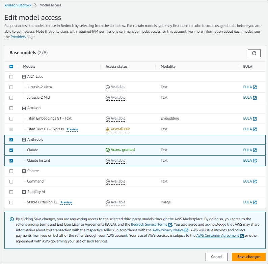Click external link icon after AWS Privacy Notice
The image size is (268, 264).
click(x=186, y=230)
